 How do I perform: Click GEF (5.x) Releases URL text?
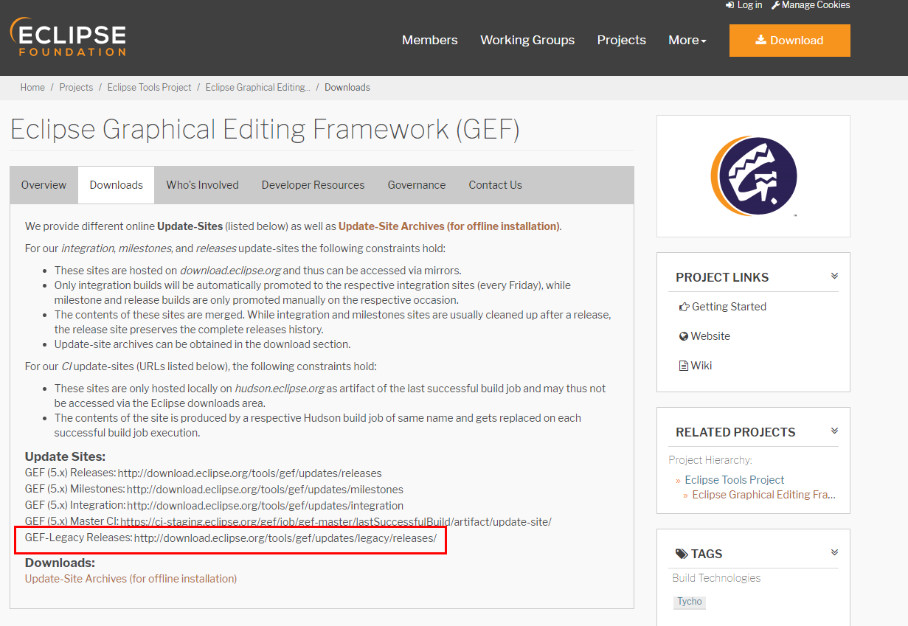[250, 473]
